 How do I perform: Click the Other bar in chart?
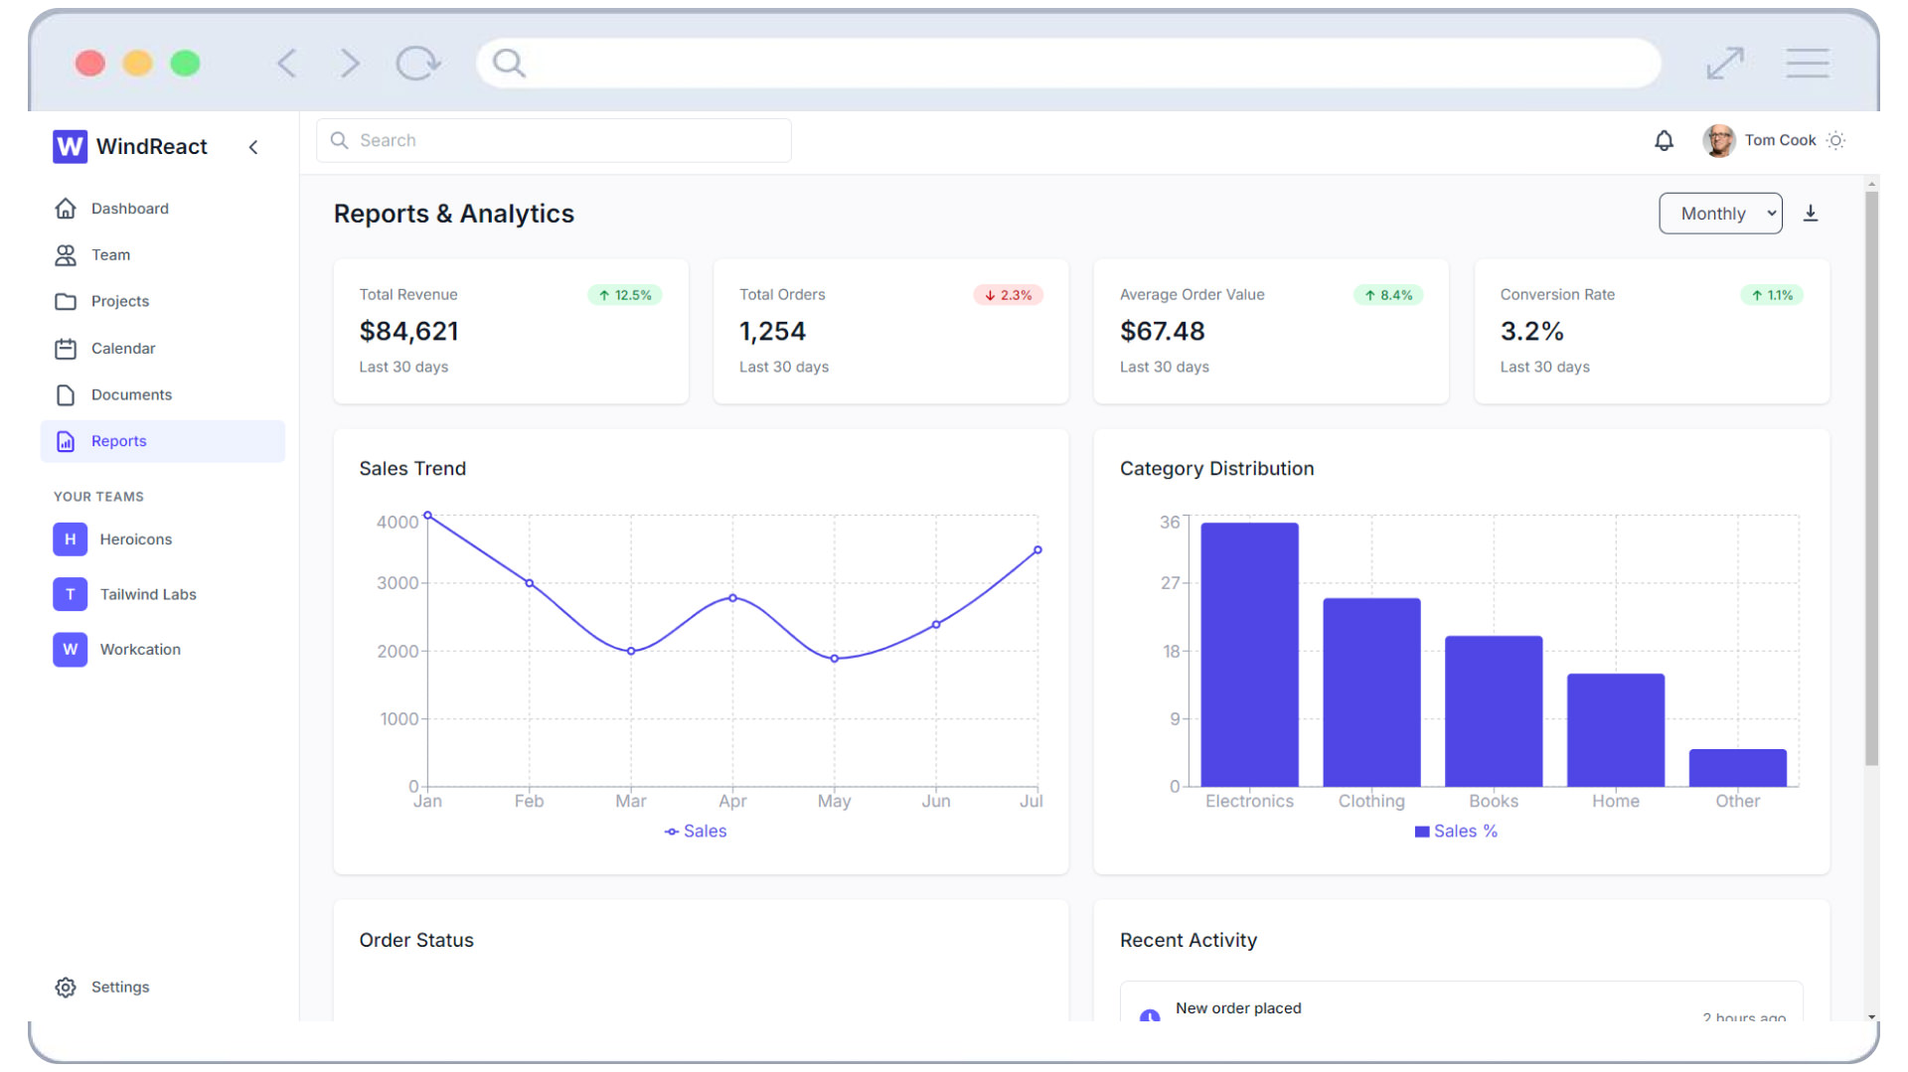1738,768
